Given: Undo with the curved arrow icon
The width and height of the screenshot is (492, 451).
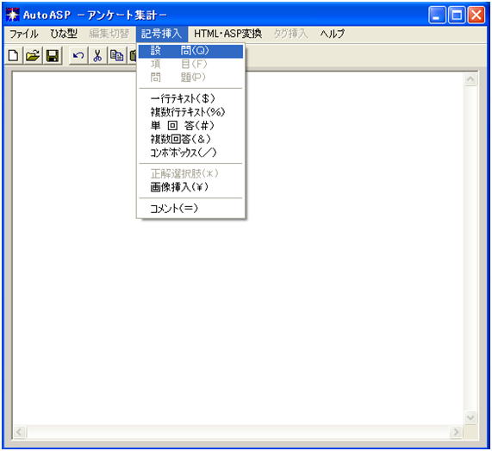Looking at the screenshot, I should [78, 55].
